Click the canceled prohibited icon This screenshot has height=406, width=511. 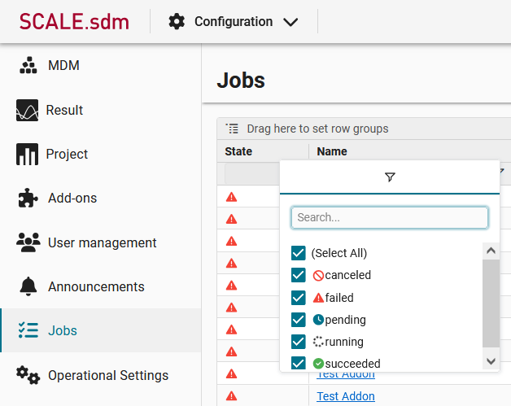pyautogui.click(x=318, y=276)
